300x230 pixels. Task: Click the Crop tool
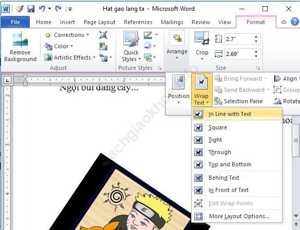coord(202,46)
